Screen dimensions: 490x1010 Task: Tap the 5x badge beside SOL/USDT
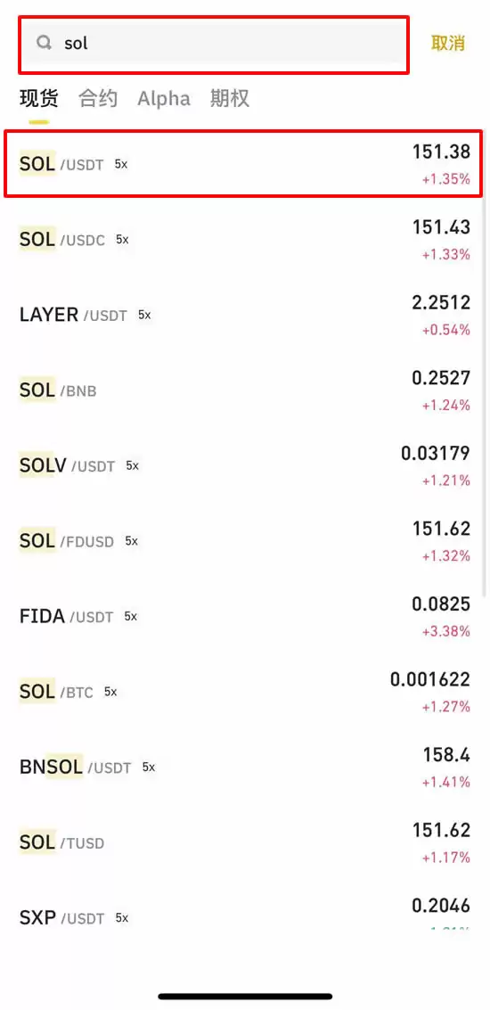(x=121, y=164)
